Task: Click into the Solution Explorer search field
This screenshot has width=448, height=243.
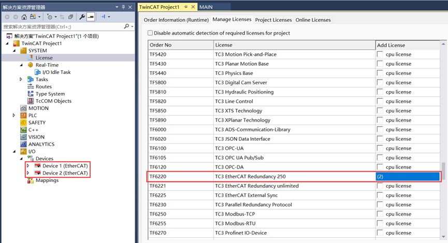Action: 63,26
